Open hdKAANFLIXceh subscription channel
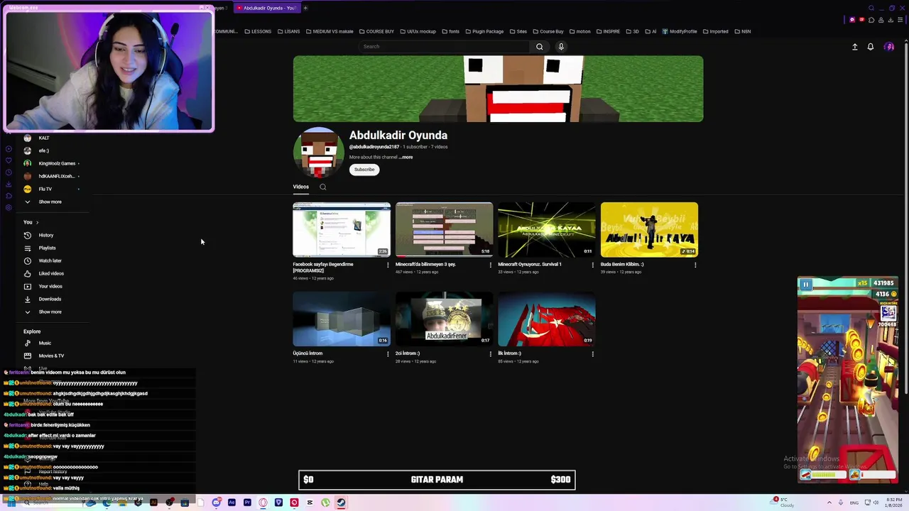909x511 pixels. pos(56,176)
